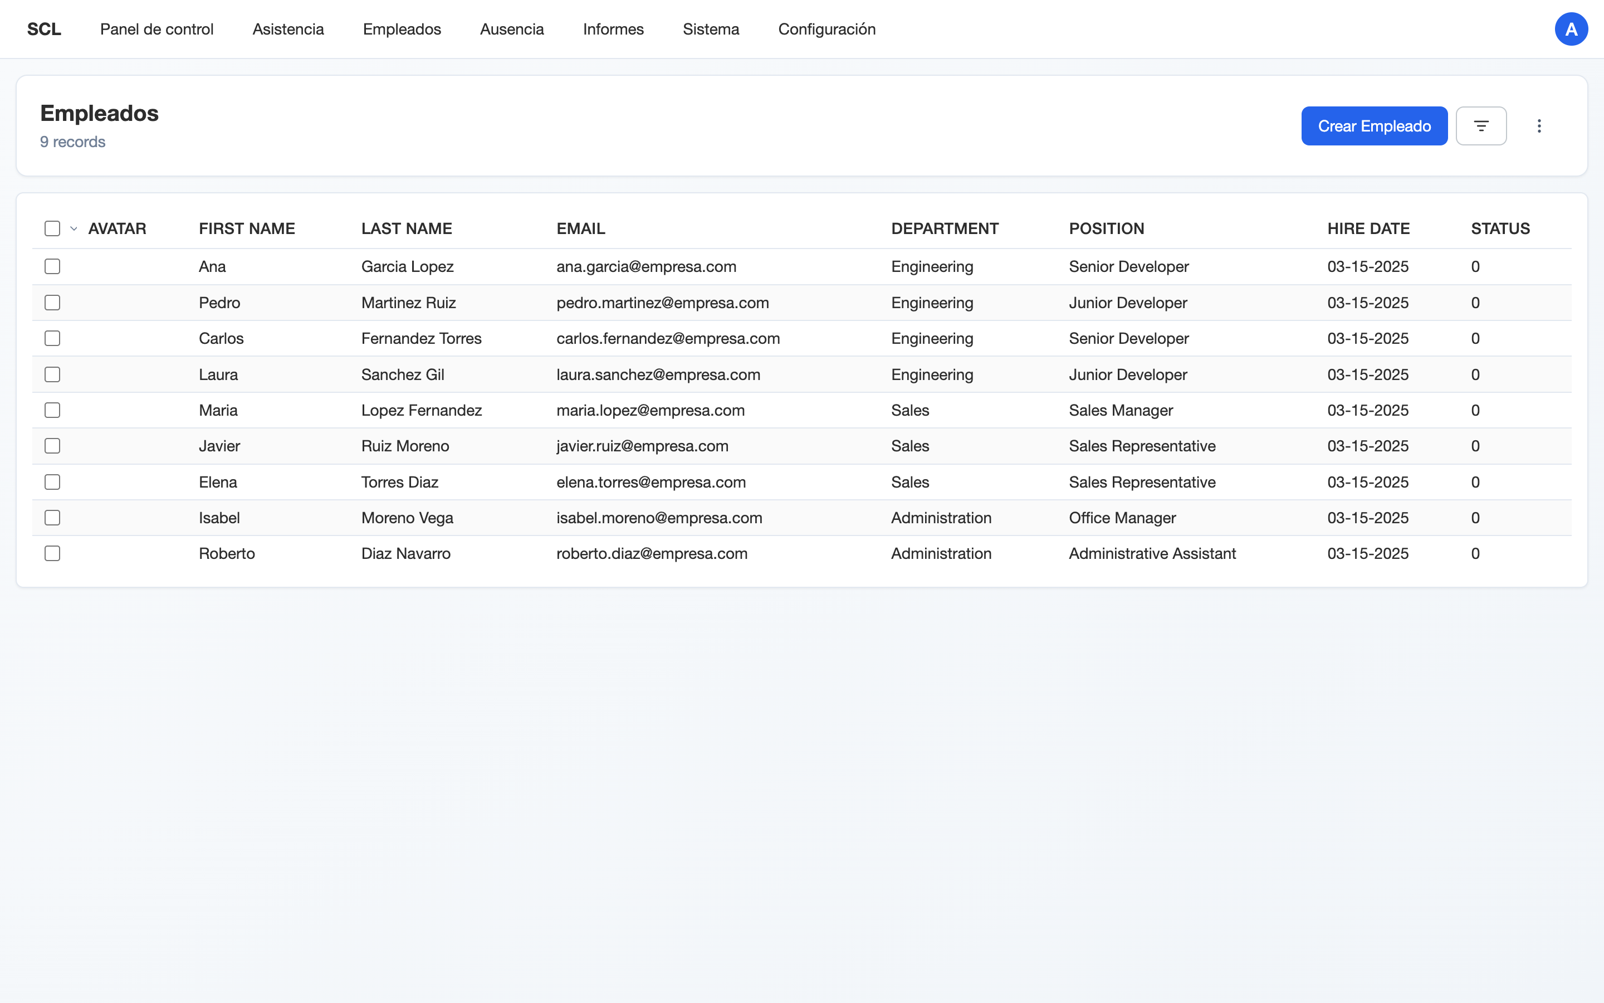Open the three-dot overflow menu
Viewport: 1604px width, 1003px height.
1539,125
